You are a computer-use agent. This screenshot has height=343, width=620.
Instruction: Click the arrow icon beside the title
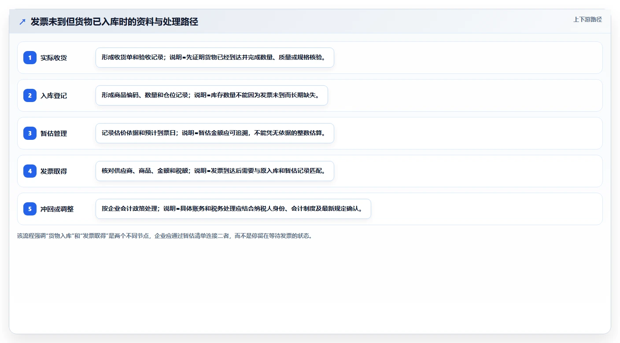[22, 22]
